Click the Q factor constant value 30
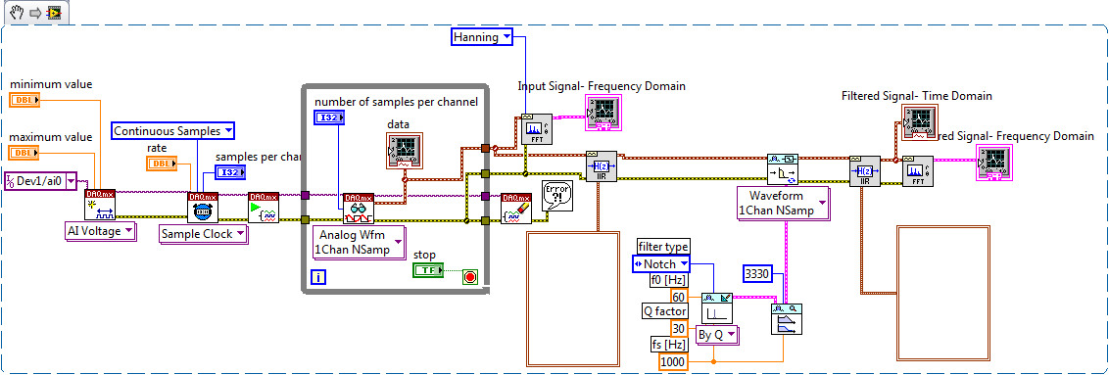 (x=678, y=329)
